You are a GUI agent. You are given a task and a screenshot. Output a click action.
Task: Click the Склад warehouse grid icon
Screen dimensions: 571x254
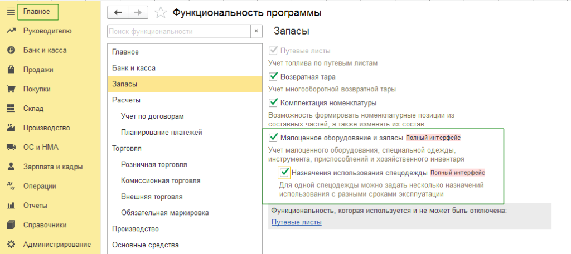11,109
